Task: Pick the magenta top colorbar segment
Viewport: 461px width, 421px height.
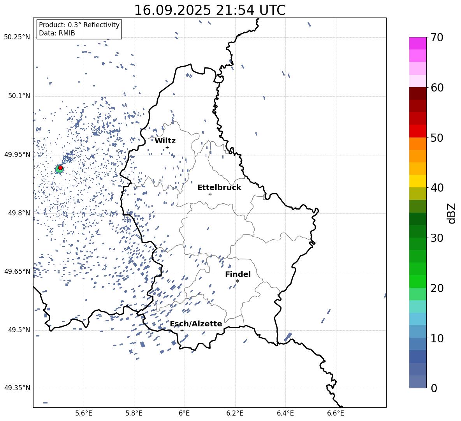Action: click(x=417, y=43)
